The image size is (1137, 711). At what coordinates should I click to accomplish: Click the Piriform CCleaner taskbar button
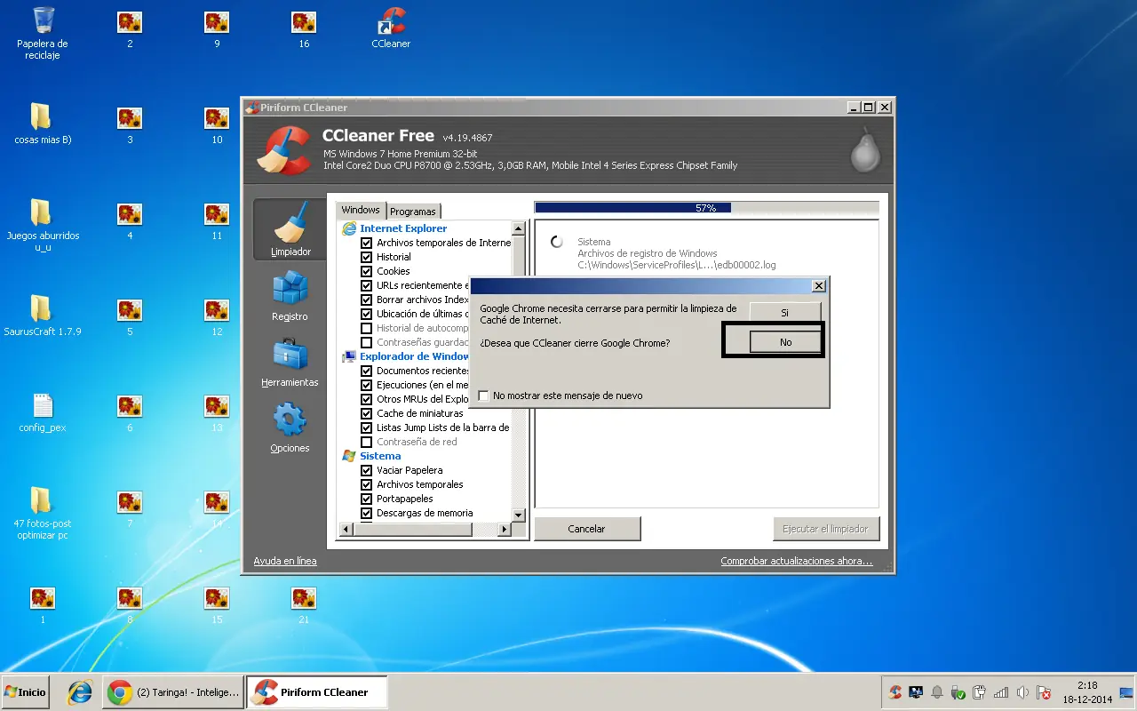(x=317, y=692)
